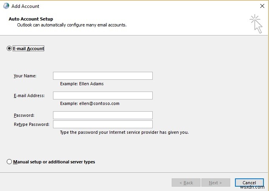Activate the Retype Password field

[x=102, y=124]
